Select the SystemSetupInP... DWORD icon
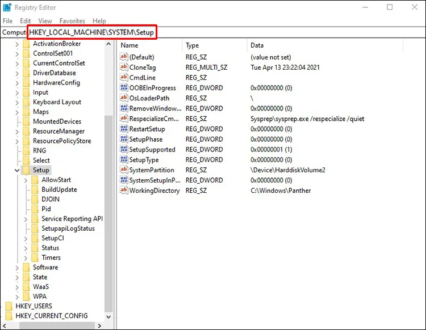The image size is (426, 330). (x=124, y=180)
